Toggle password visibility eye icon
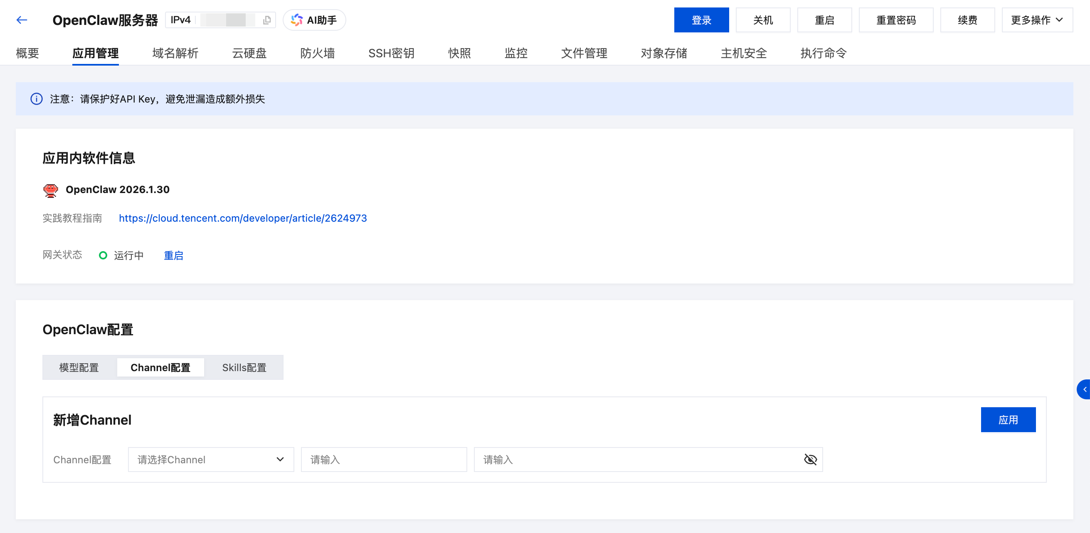The height and width of the screenshot is (533, 1090). (810, 460)
